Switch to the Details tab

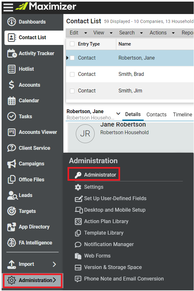click(133, 114)
